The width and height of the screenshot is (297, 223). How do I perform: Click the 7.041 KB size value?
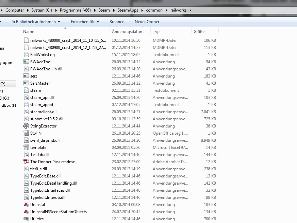click(x=208, y=112)
